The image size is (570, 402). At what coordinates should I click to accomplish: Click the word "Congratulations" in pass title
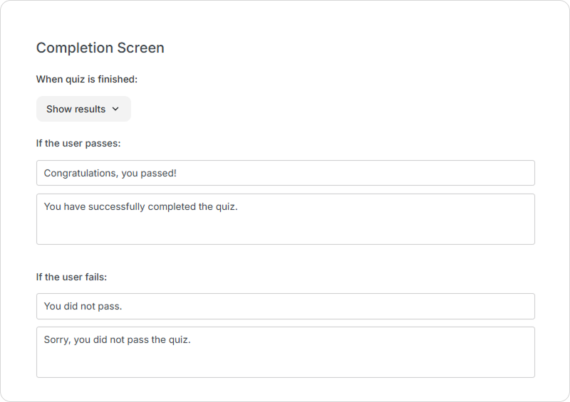coord(80,173)
